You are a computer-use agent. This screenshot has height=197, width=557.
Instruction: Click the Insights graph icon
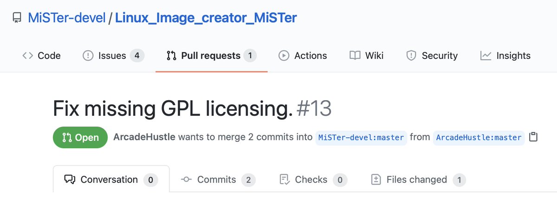[x=486, y=56]
